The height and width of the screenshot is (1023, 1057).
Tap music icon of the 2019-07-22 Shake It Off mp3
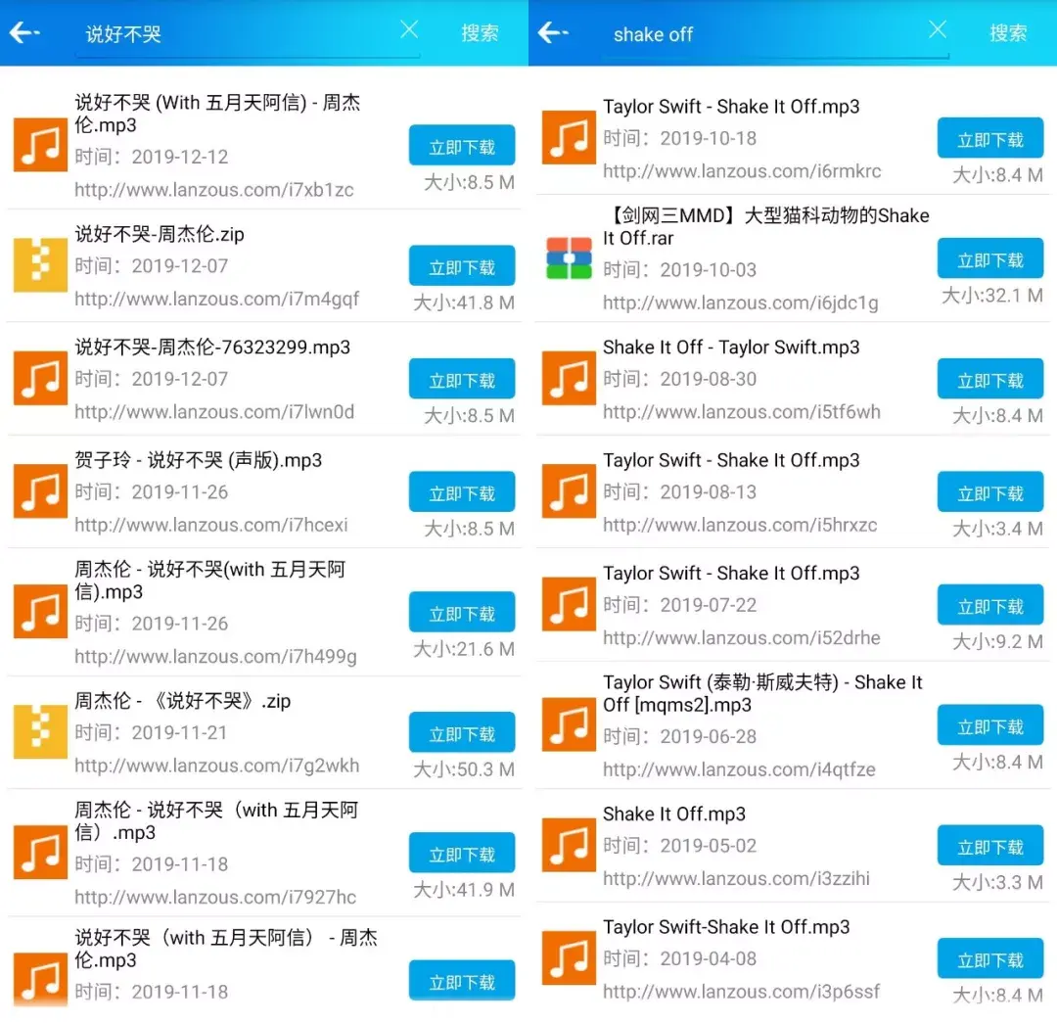point(569,604)
